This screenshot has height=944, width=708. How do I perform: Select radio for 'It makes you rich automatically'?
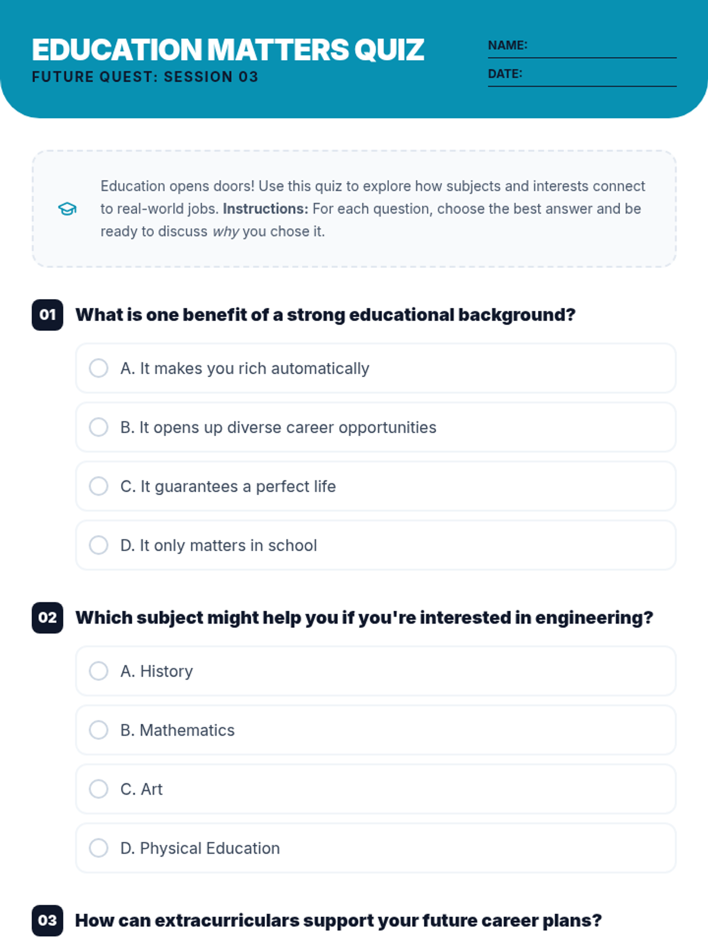(x=99, y=368)
